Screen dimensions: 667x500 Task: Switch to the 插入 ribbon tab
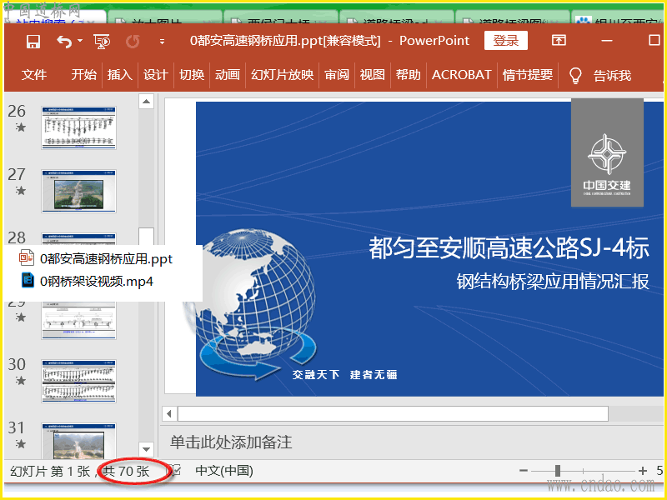tap(119, 75)
